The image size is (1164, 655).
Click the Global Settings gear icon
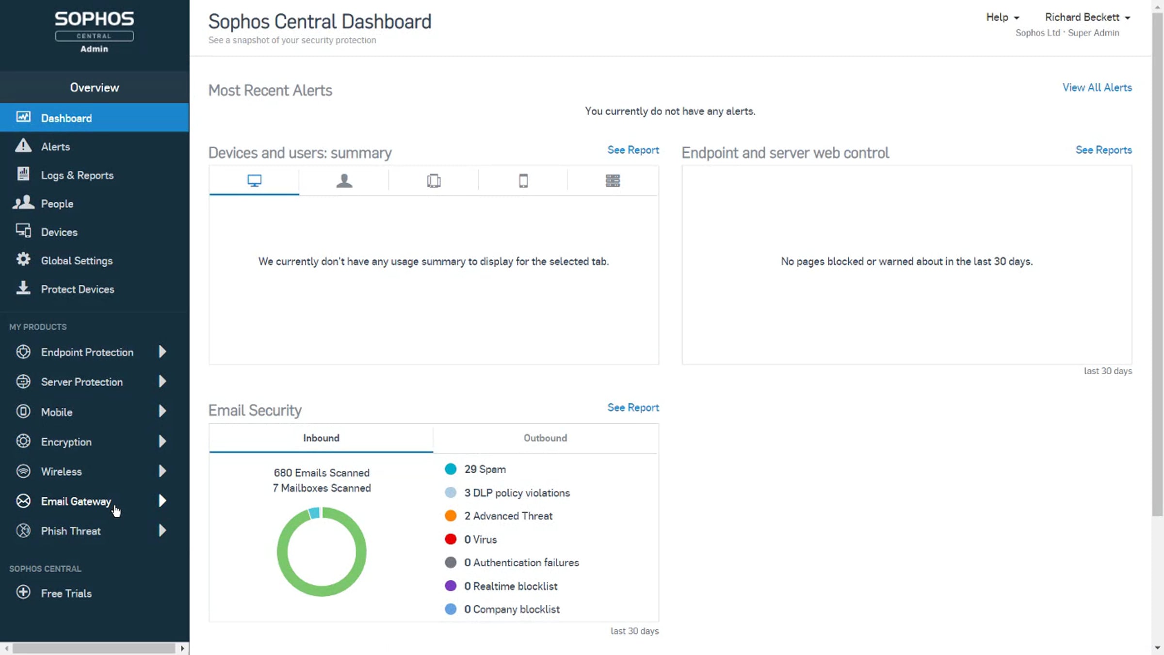pos(23,260)
